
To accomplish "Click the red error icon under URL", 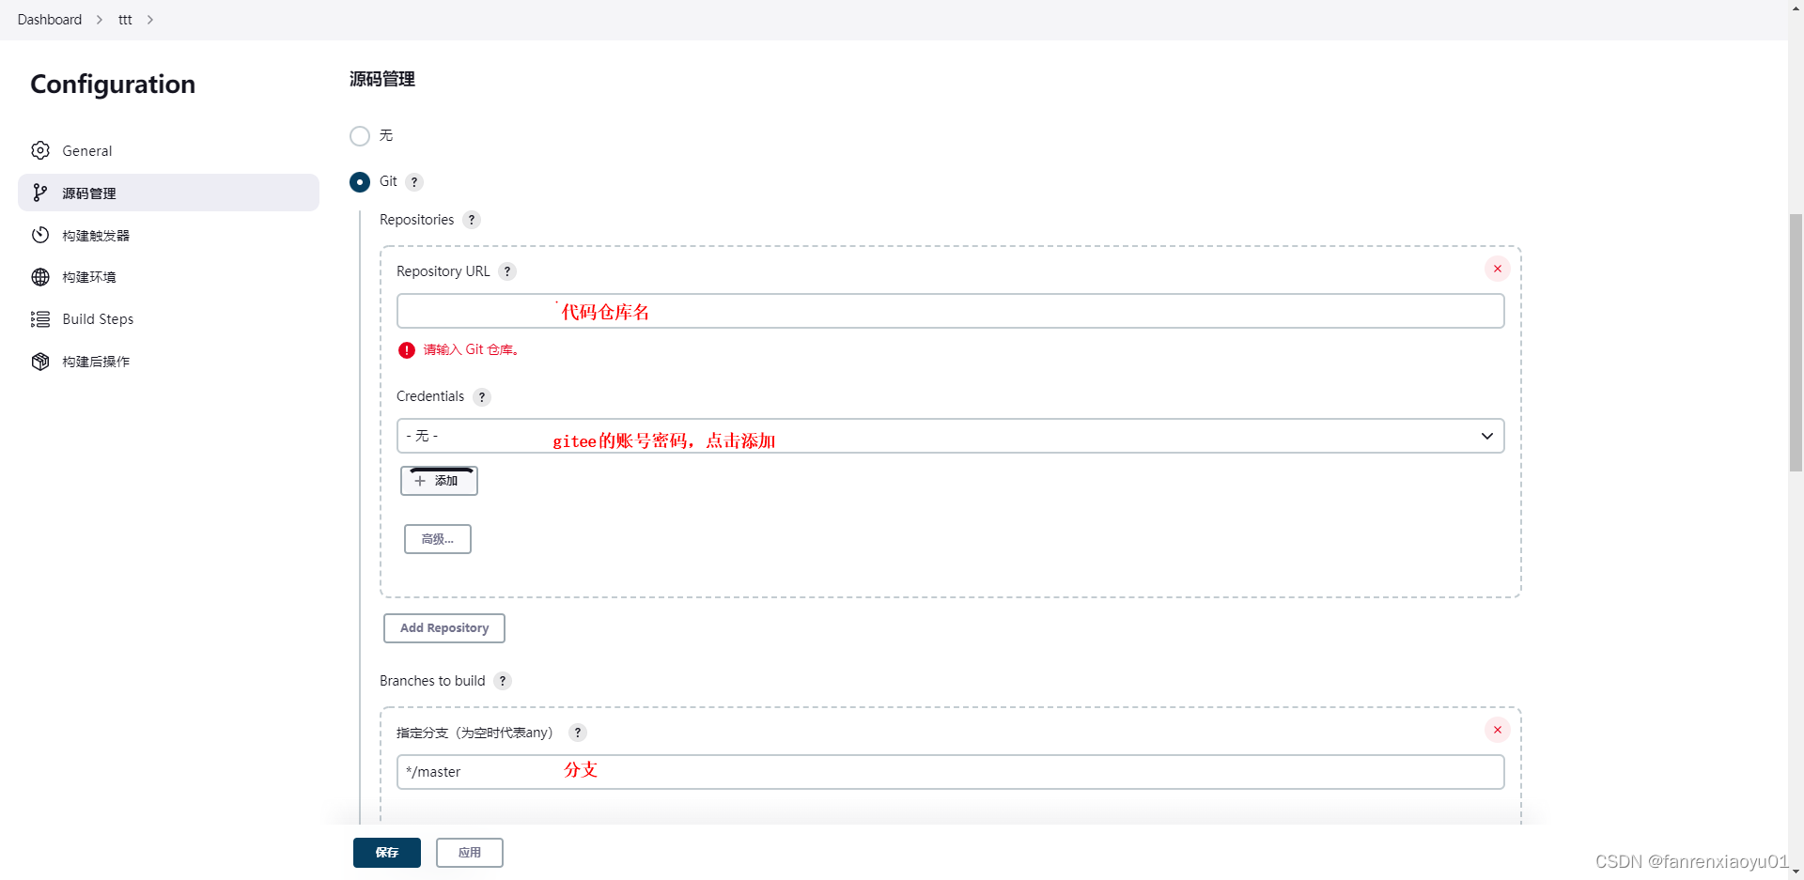I will (x=407, y=350).
